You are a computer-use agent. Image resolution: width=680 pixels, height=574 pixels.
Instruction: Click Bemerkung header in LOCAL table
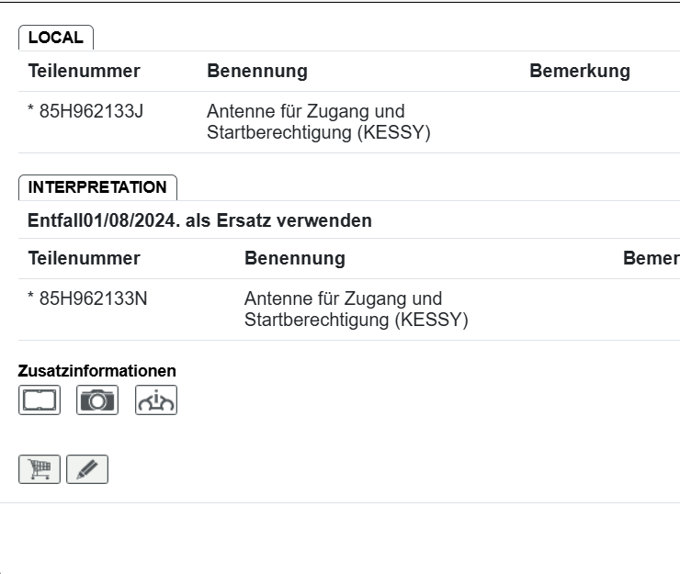[580, 72]
